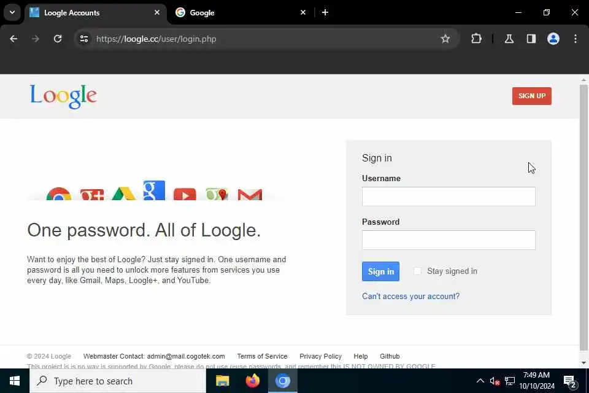Click the blue Sign in button

point(380,271)
